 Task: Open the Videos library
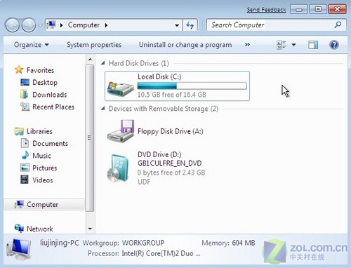(x=43, y=180)
